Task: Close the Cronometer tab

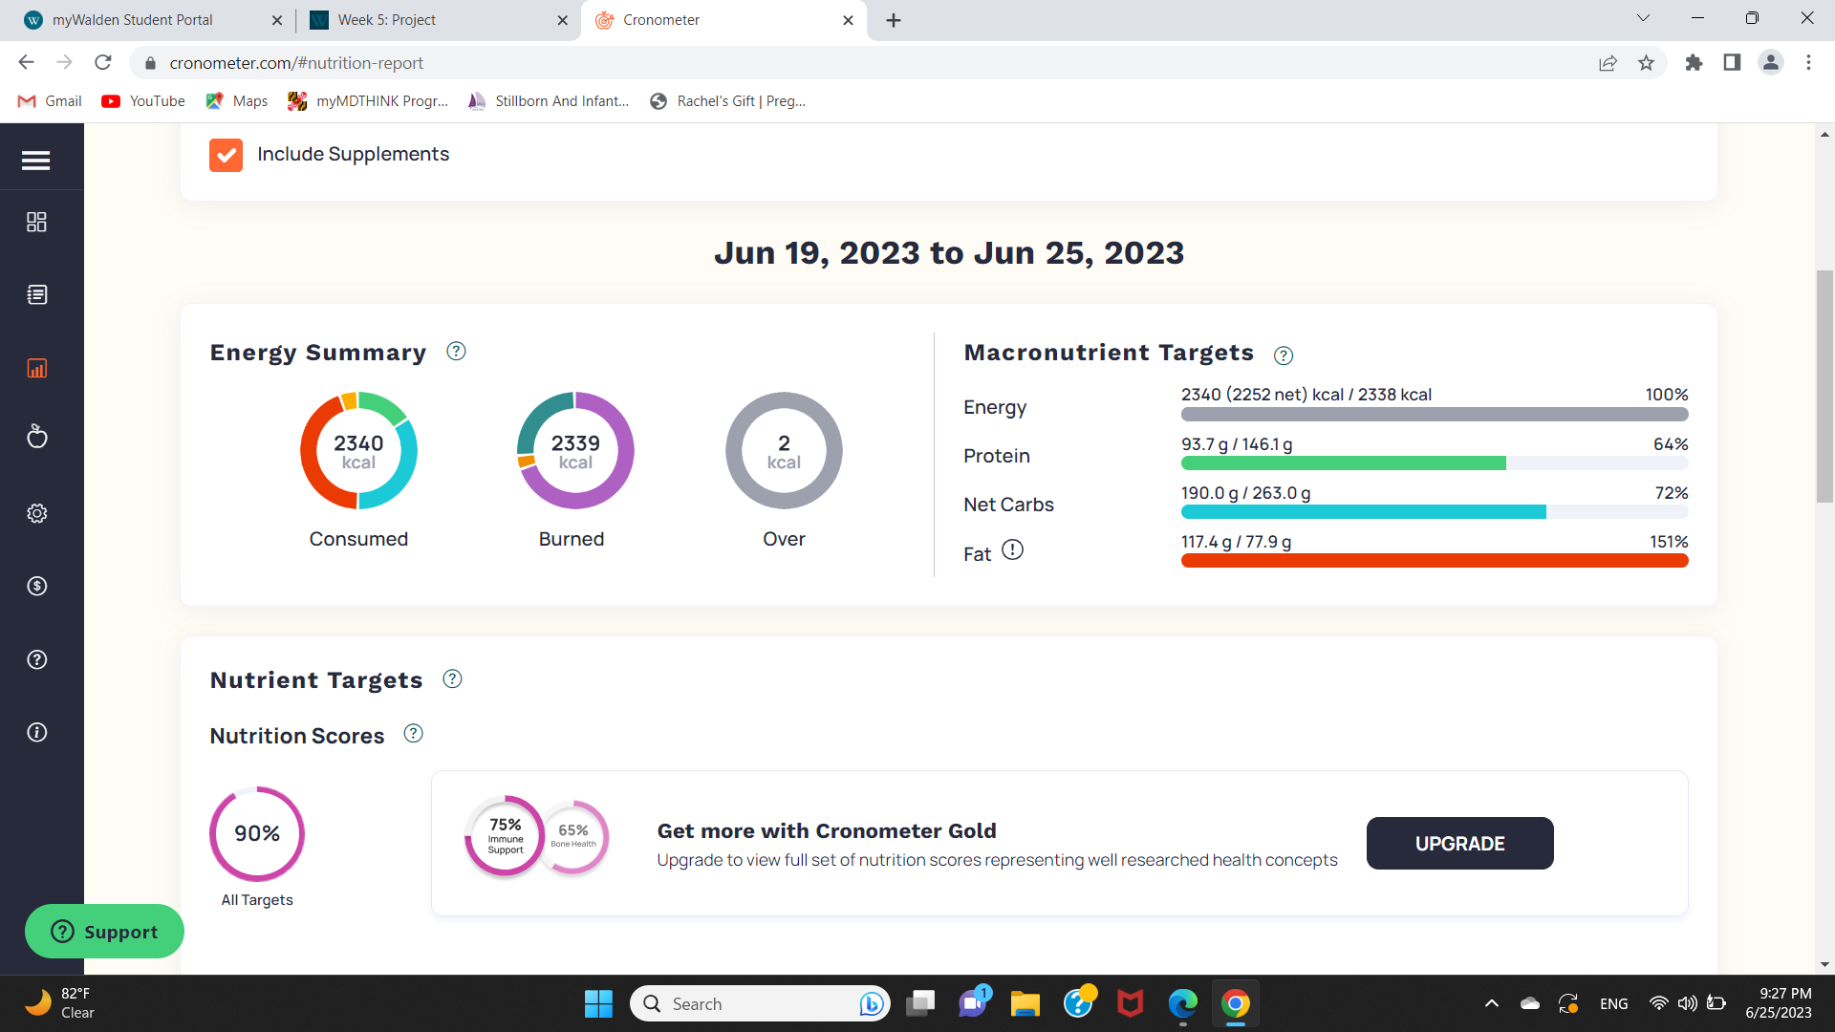Action: 848,20
